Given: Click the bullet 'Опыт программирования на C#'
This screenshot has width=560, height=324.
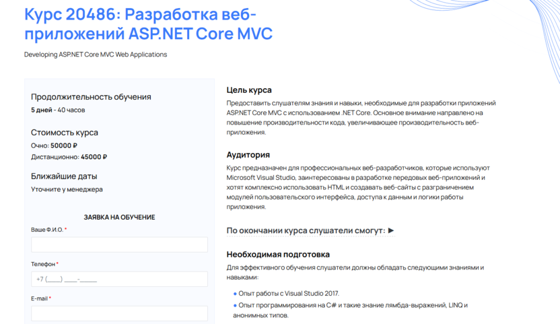Looking at the screenshot, I should (351, 310).
